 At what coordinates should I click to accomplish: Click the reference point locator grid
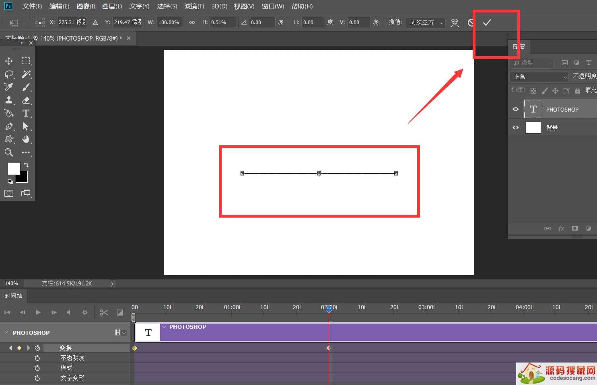tap(39, 22)
